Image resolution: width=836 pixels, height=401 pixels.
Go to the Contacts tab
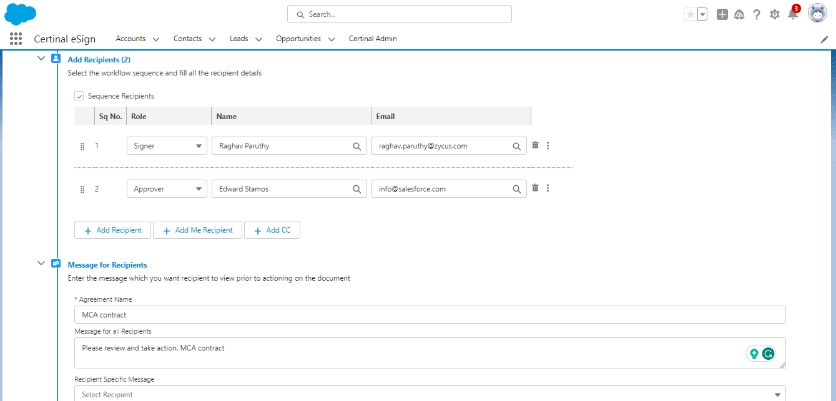[x=187, y=39]
